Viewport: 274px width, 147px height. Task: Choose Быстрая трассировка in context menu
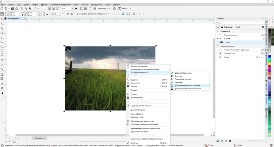tap(148, 66)
